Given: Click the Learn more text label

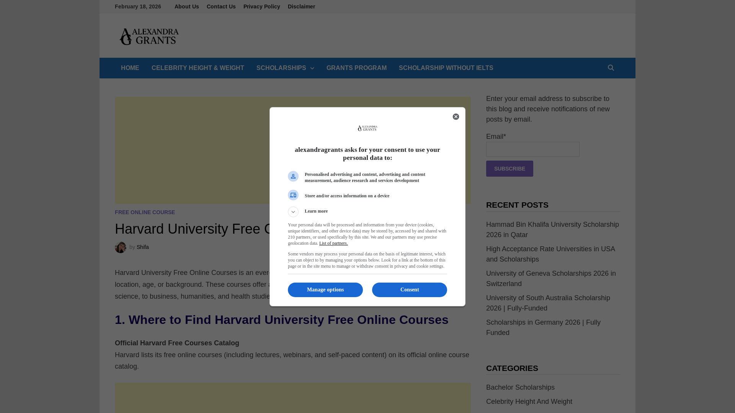Looking at the screenshot, I should 316,211.
